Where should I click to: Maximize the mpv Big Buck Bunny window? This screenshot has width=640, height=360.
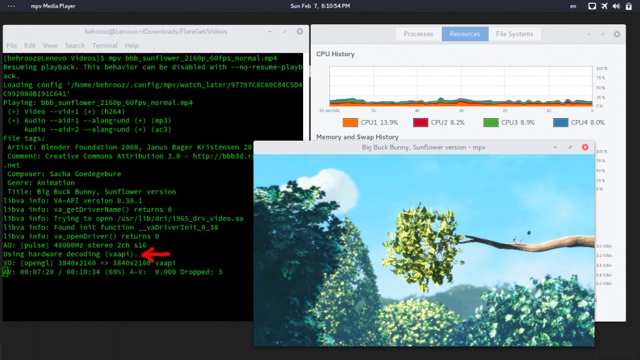[x=570, y=147]
